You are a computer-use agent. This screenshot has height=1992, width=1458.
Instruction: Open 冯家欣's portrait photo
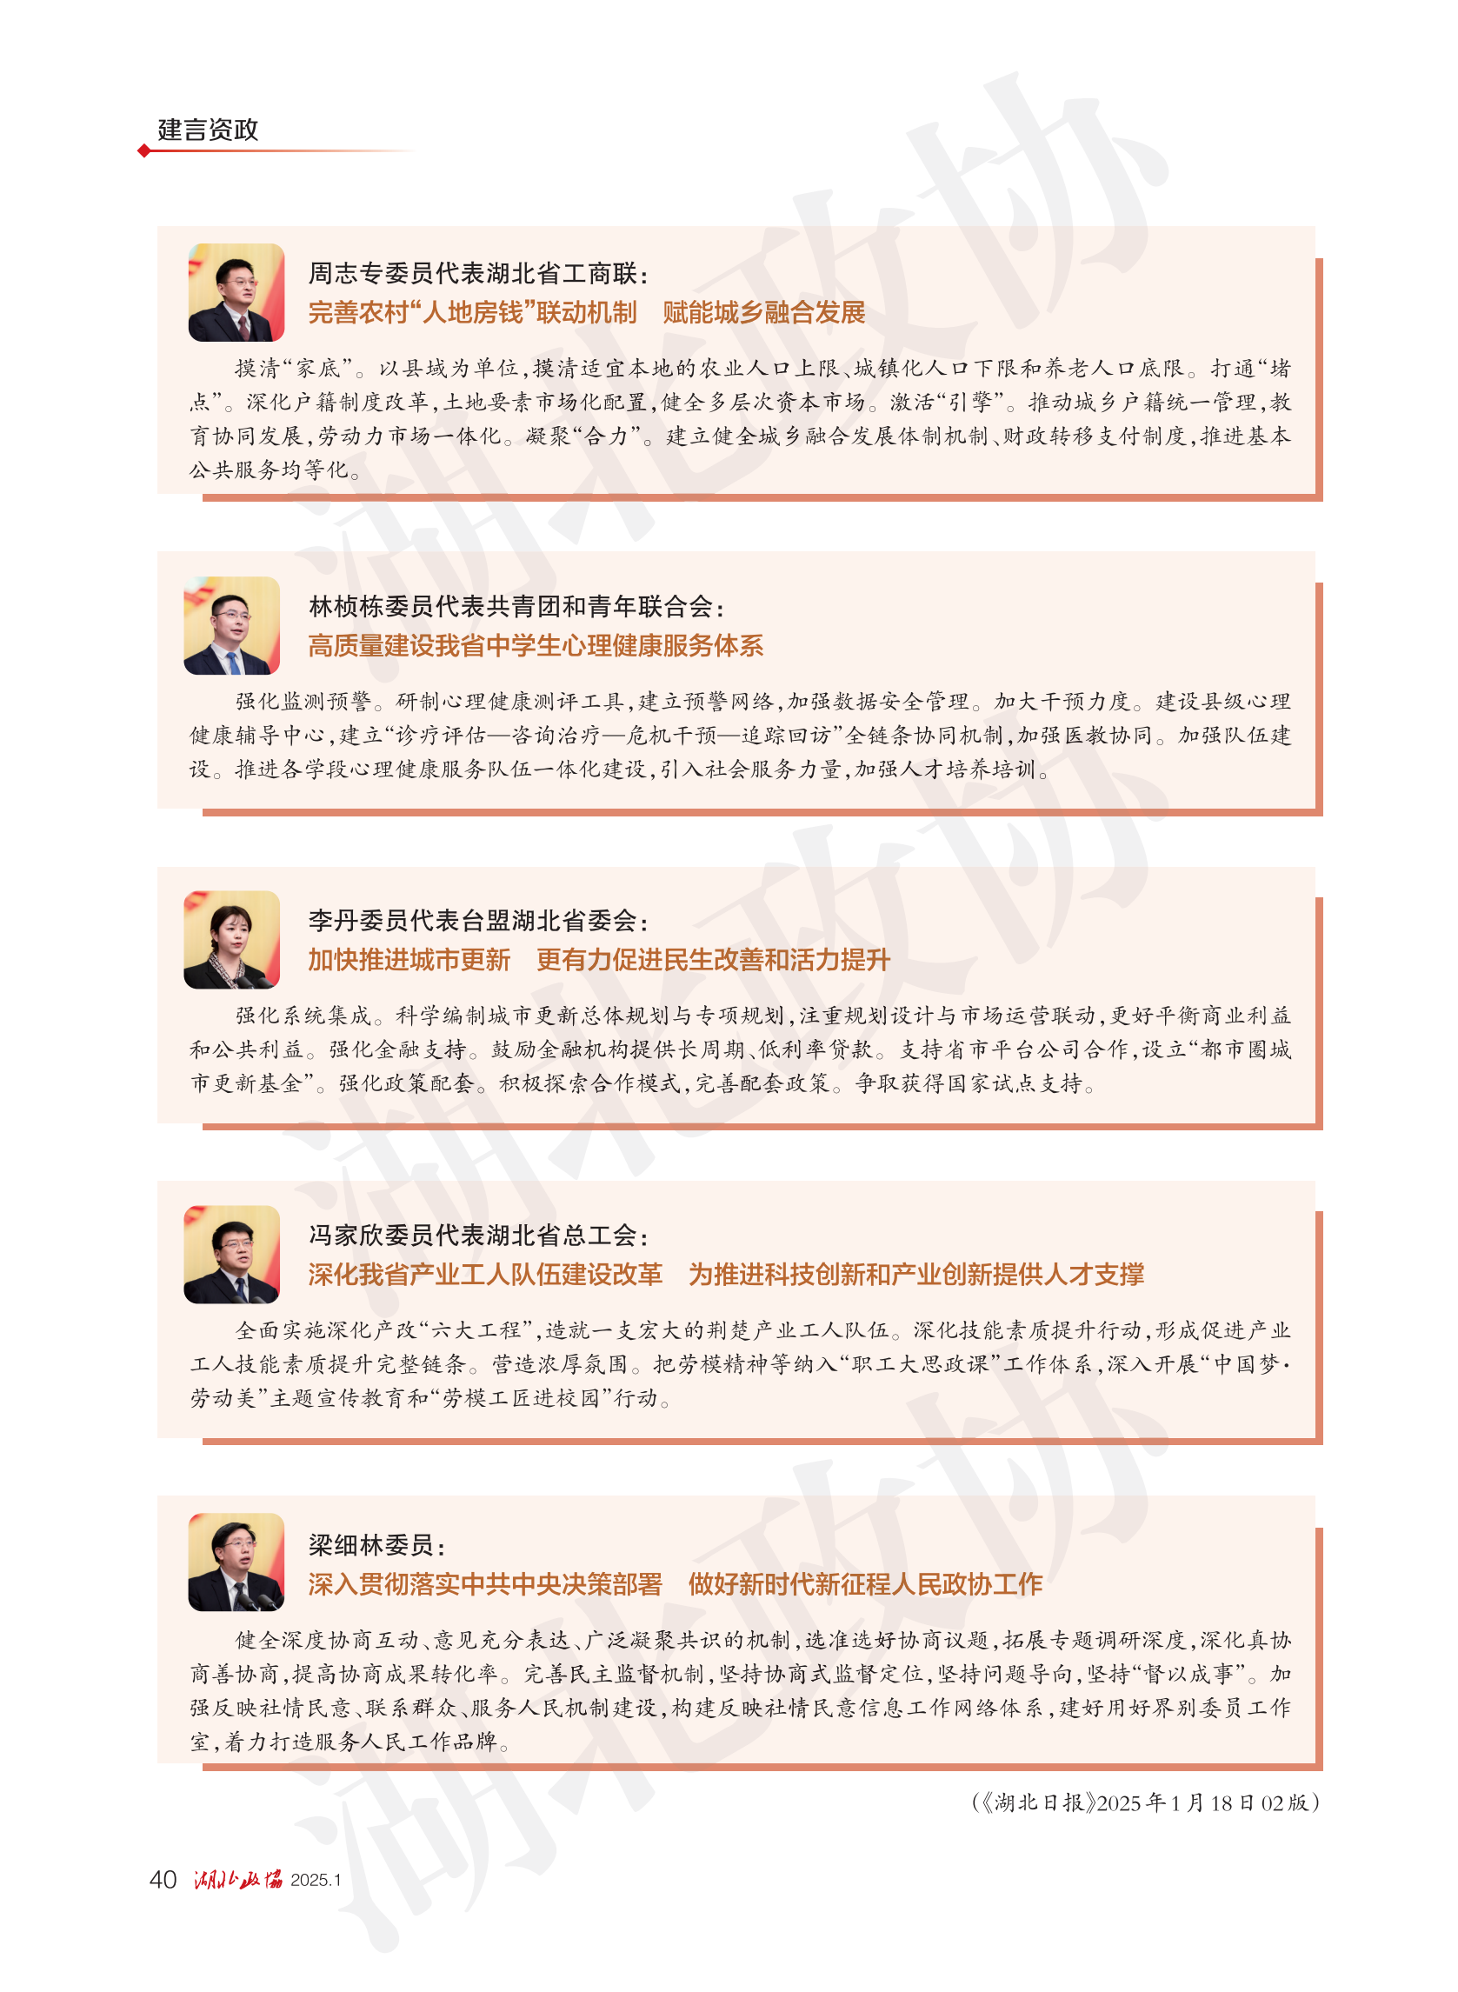coord(232,1255)
